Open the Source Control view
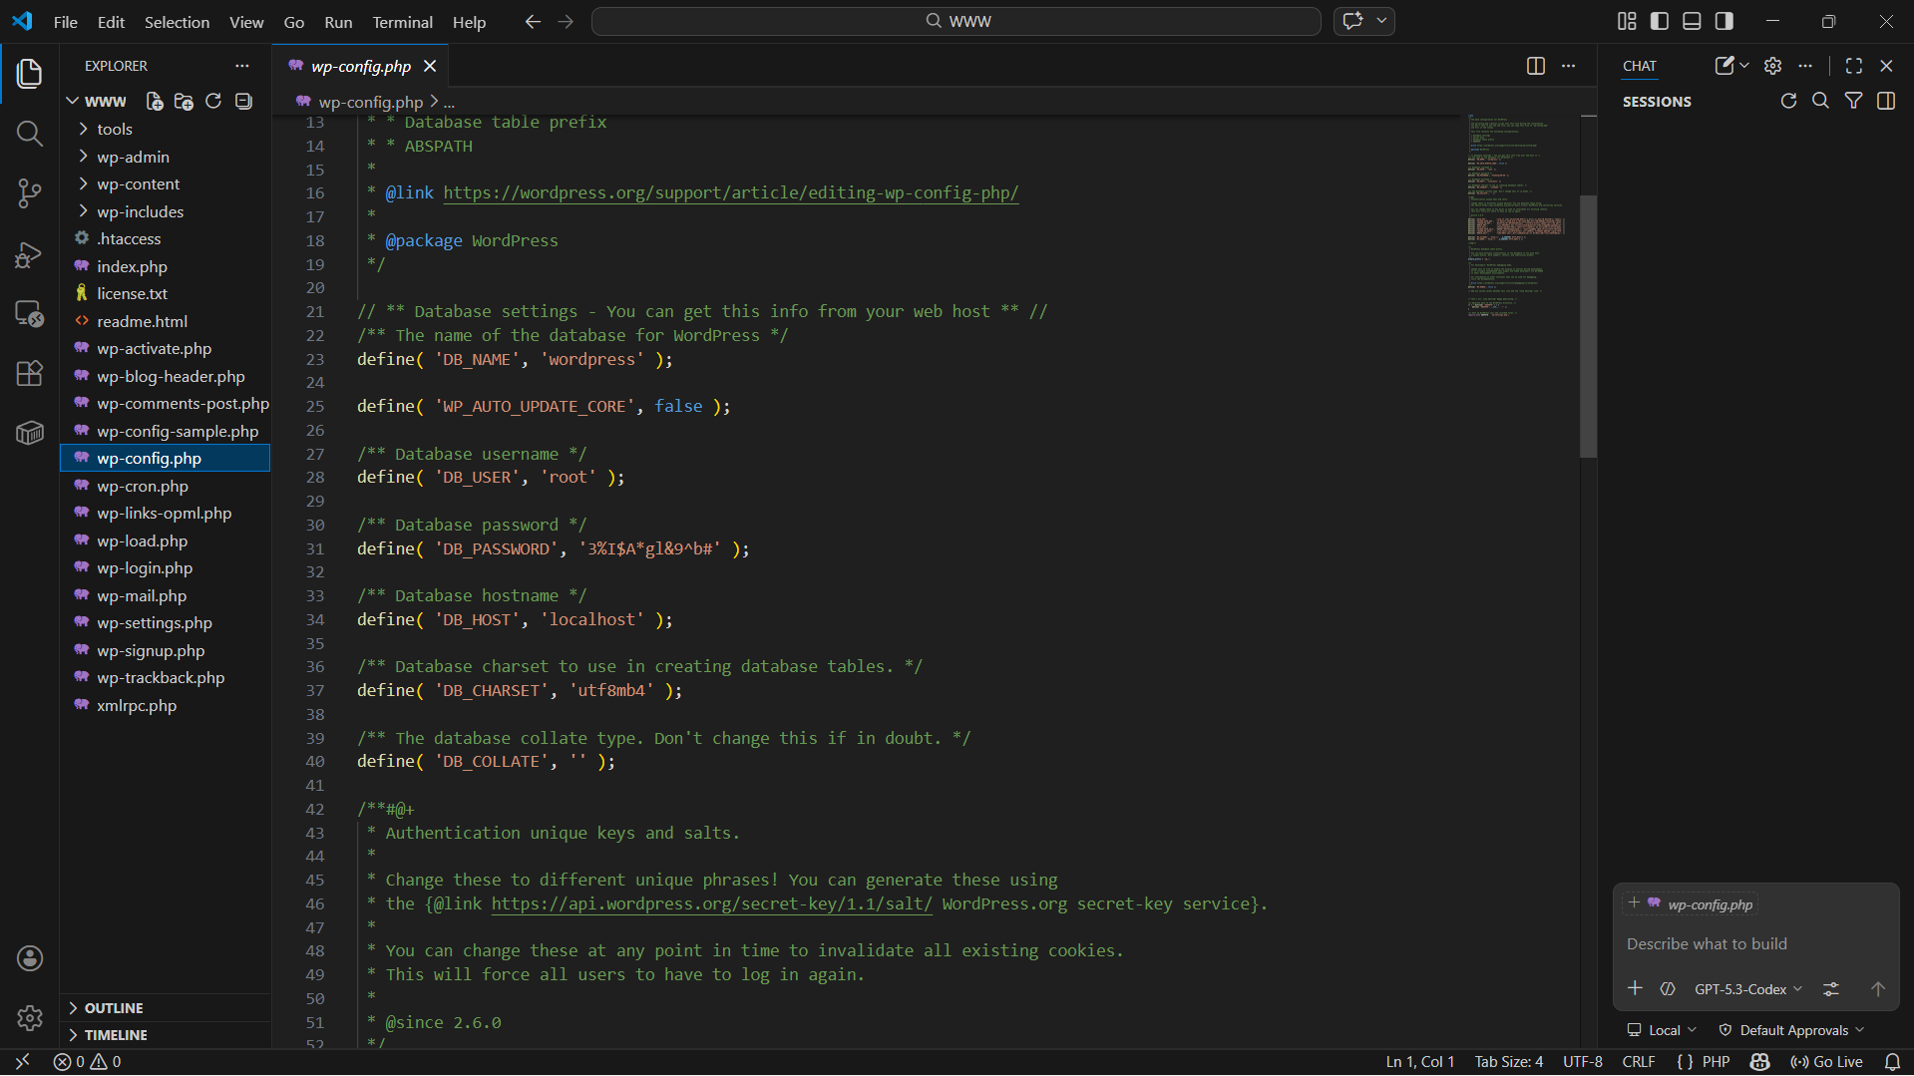Image resolution: width=1914 pixels, height=1076 pixels. 29,193
